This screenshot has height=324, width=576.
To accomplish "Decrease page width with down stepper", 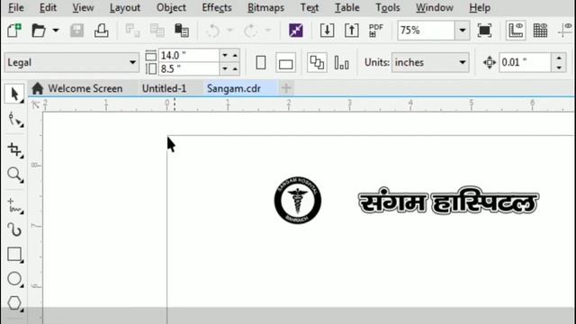I will [x=225, y=56].
